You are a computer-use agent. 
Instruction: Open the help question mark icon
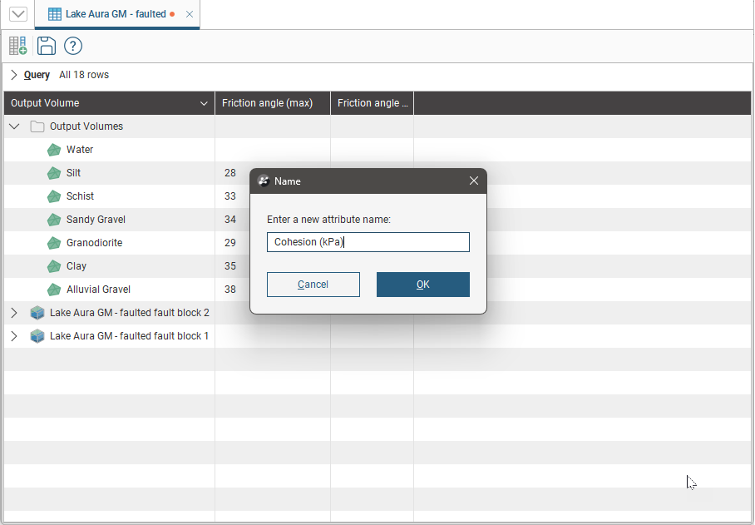(73, 46)
